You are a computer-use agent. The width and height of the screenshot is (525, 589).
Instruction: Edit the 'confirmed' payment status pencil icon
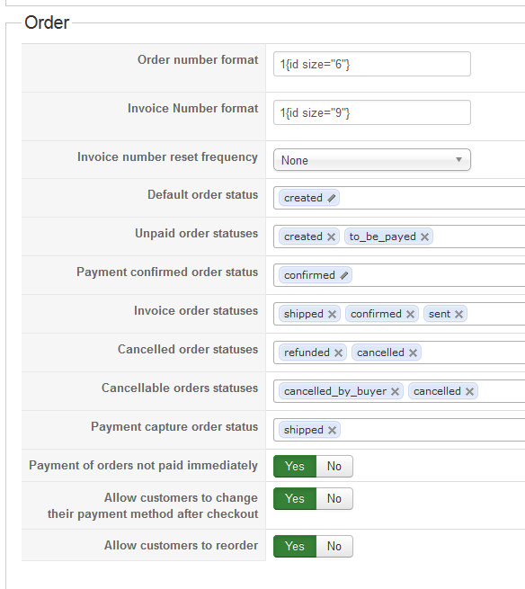click(x=343, y=276)
